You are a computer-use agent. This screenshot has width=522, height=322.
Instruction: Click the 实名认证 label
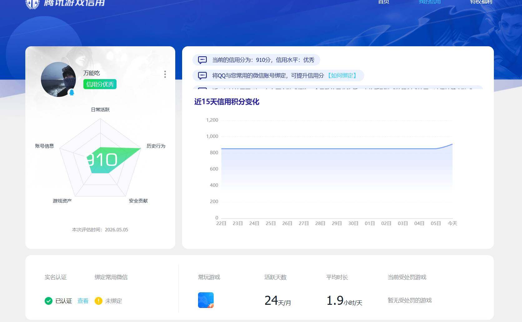(x=56, y=277)
